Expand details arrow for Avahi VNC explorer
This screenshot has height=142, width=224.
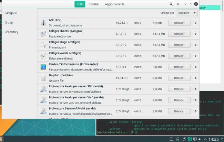click(196, 100)
